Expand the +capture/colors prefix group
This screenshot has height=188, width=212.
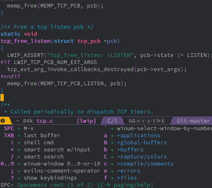[135, 157]
